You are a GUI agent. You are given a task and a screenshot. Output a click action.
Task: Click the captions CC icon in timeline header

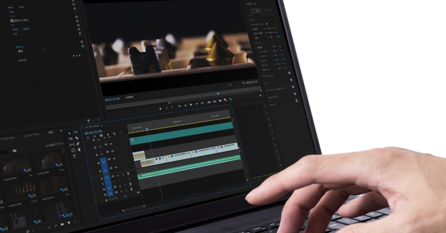(121, 132)
